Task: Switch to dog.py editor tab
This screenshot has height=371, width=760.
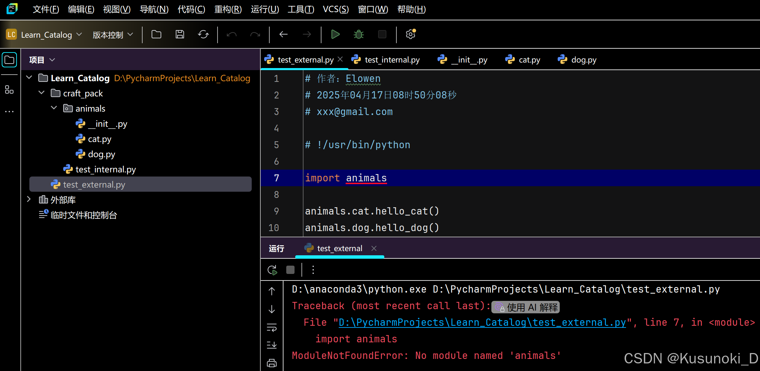Action: pyautogui.click(x=577, y=60)
